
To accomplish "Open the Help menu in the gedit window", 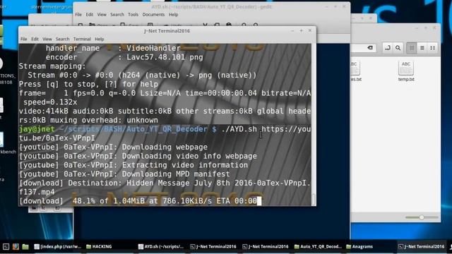I will click(173, 14).
